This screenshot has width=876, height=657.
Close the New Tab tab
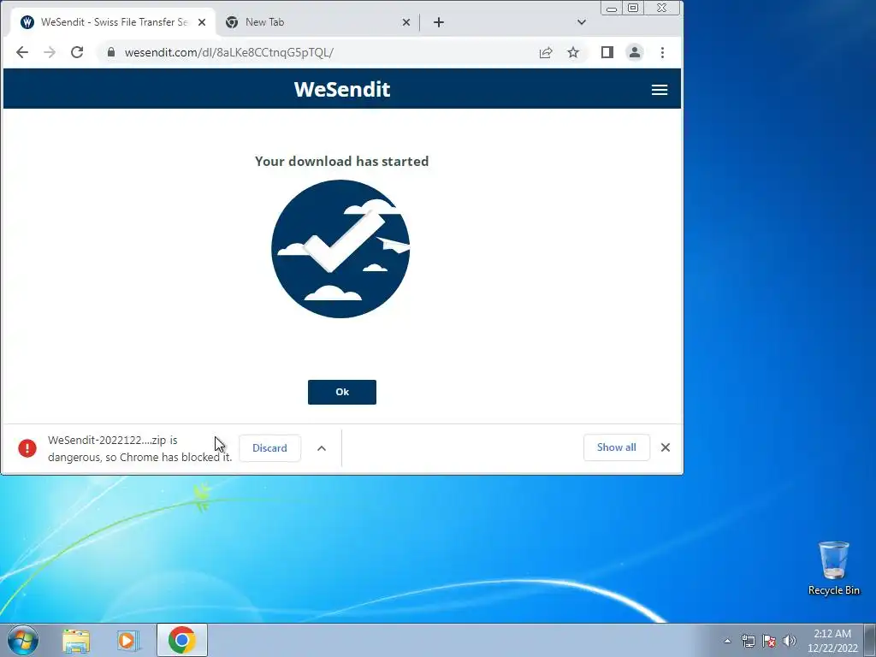pos(406,22)
